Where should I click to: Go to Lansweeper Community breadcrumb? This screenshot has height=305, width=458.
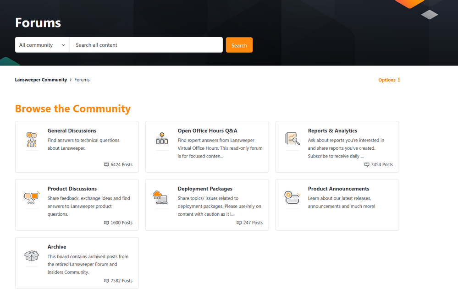click(x=41, y=80)
